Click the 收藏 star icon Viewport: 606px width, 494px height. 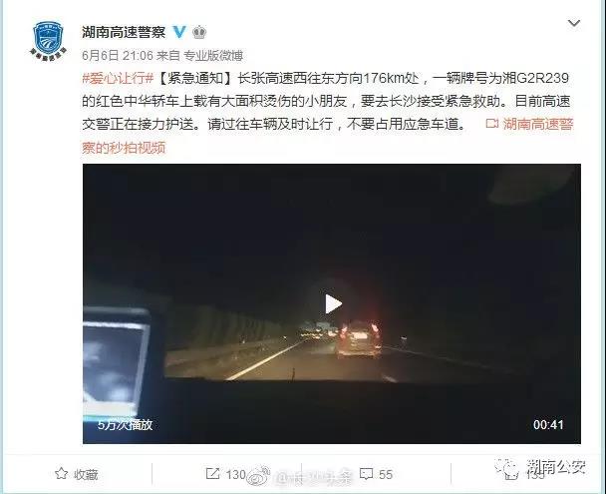pos(62,473)
